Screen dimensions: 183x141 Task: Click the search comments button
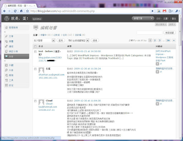[169, 33]
